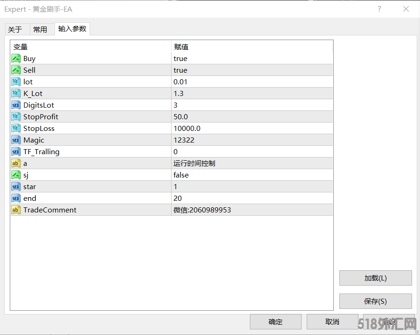Select the Sell value true cell
This screenshot has width=420, height=335.
(252, 70)
